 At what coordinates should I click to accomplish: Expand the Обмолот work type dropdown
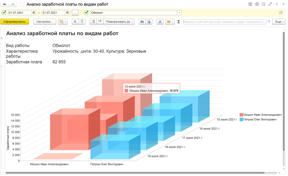tap(179, 13)
